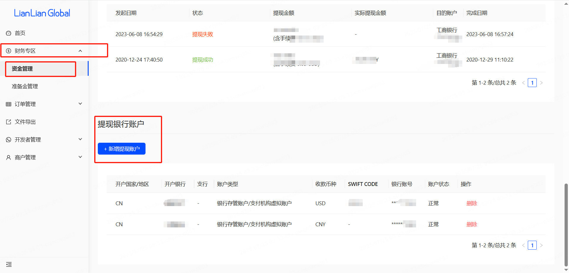
Task: Click account type cell in the USD row
Action: click(254, 203)
